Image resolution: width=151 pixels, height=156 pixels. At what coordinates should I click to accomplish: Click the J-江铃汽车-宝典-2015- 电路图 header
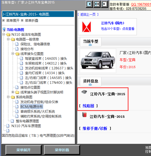[38, 14]
